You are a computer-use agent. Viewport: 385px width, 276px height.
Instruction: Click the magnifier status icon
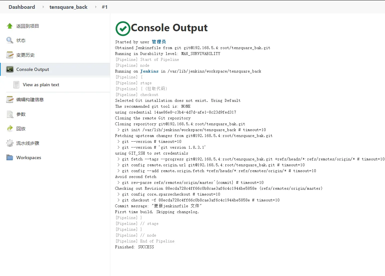pos(10,40)
